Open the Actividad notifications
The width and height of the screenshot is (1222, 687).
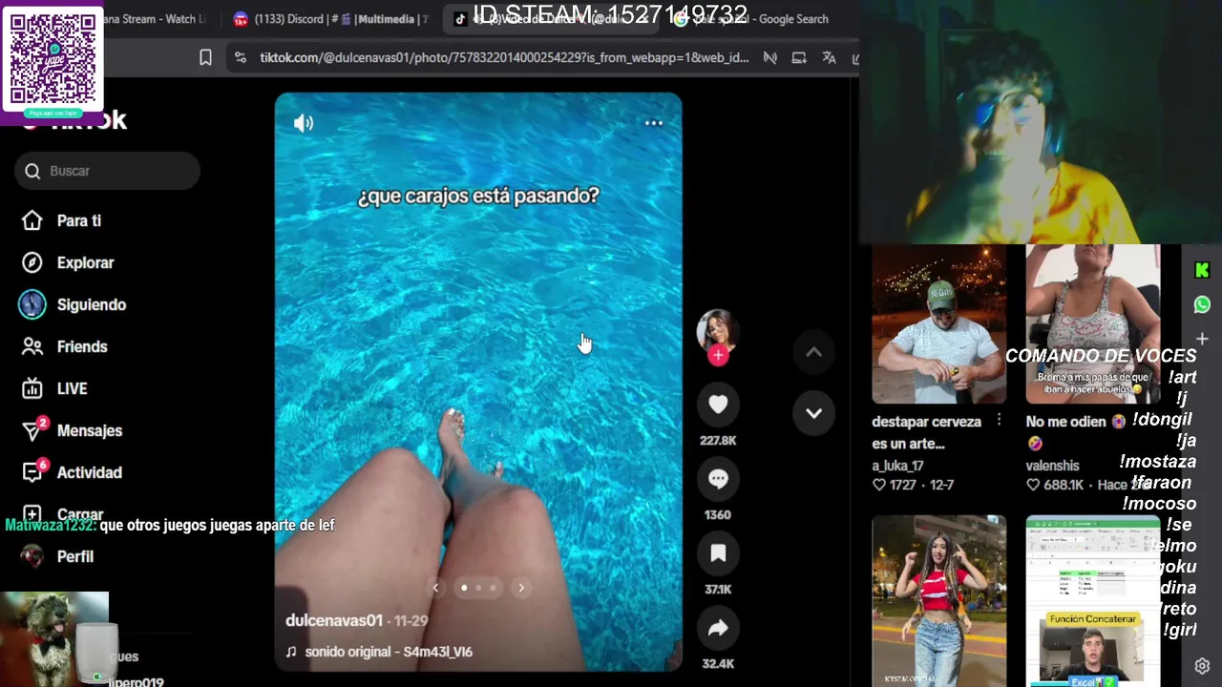click(72, 472)
